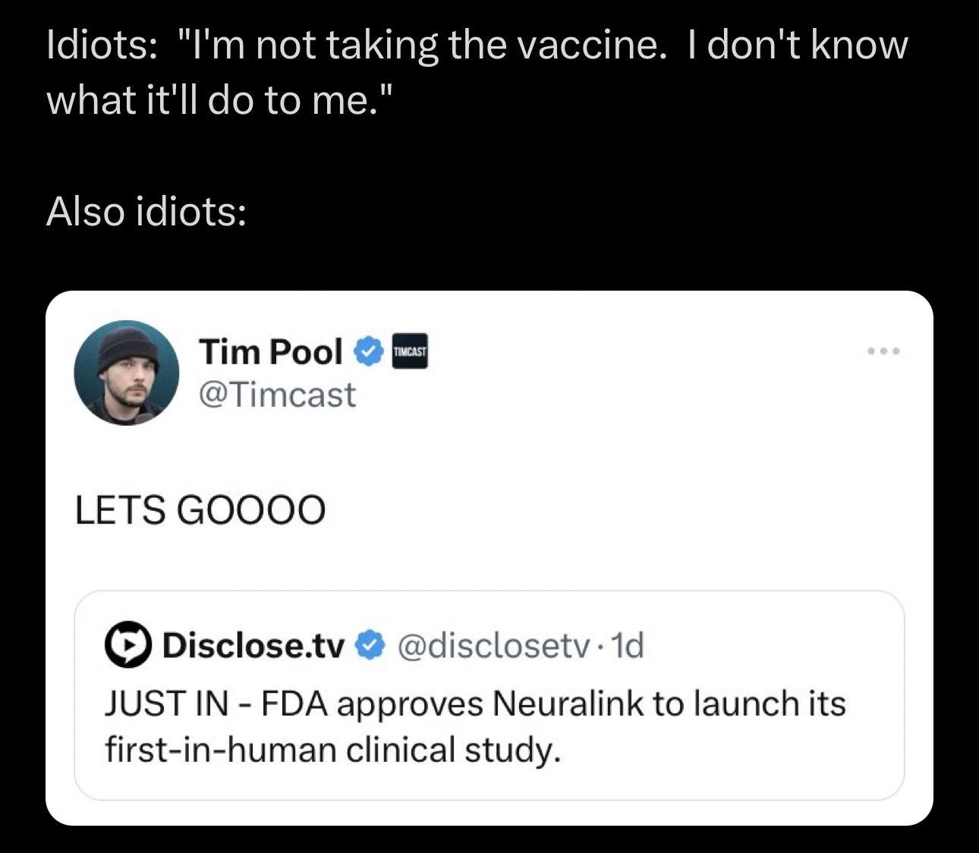
Task: Click the Tim Pool display name
Action: pos(270,350)
